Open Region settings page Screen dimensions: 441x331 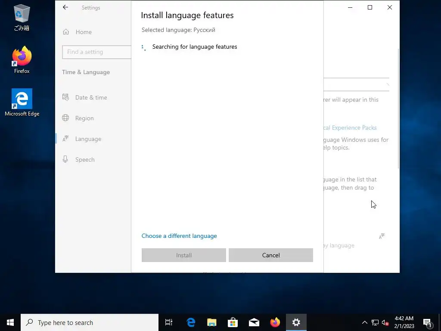[84, 118]
